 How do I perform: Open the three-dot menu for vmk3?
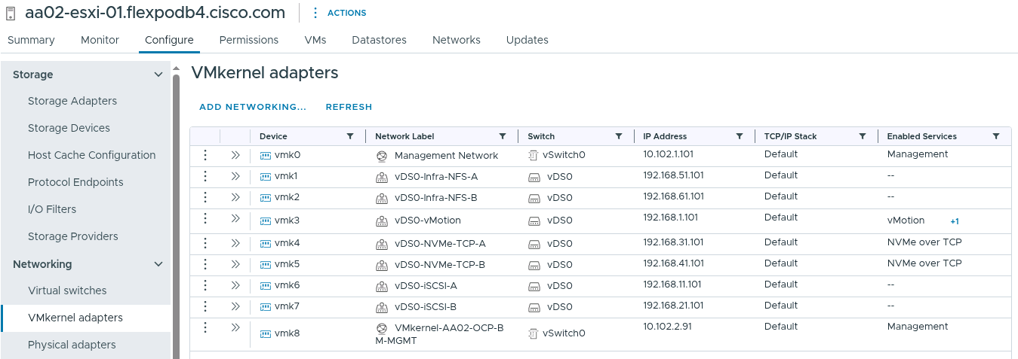pyautogui.click(x=205, y=218)
